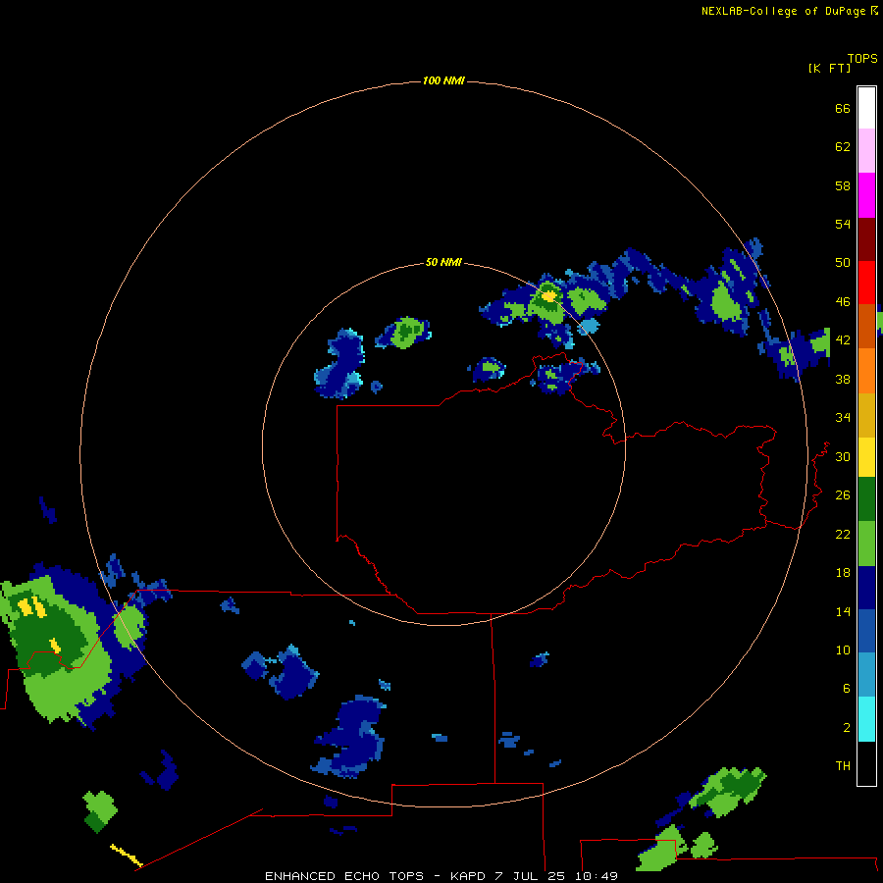Select the 2 value in the legend

click(847, 728)
